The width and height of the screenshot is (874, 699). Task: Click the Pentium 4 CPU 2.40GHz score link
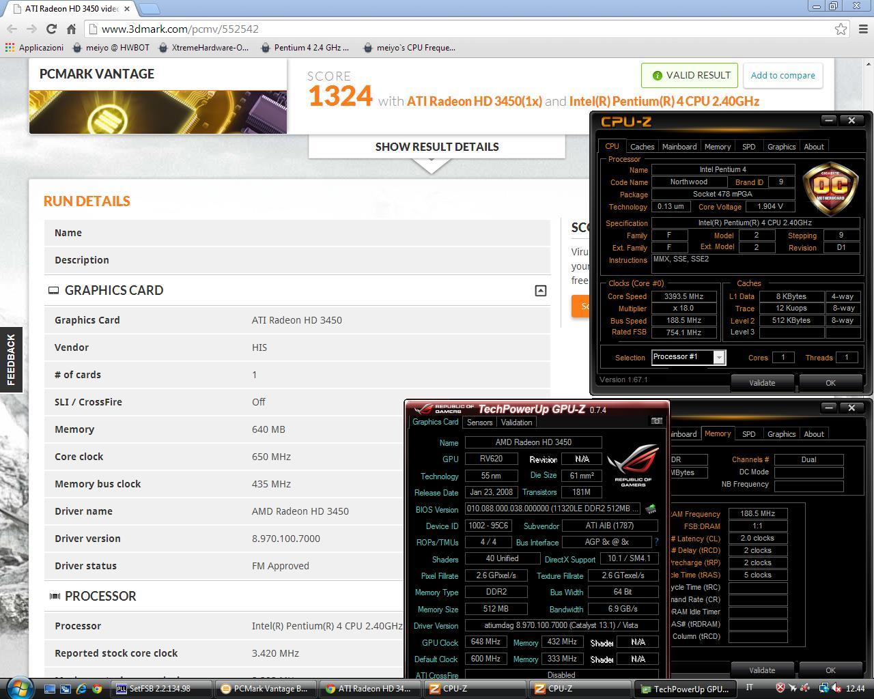pos(664,101)
